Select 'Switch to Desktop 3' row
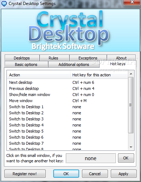The width and height of the screenshot is (141, 182). tap(68, 119)
